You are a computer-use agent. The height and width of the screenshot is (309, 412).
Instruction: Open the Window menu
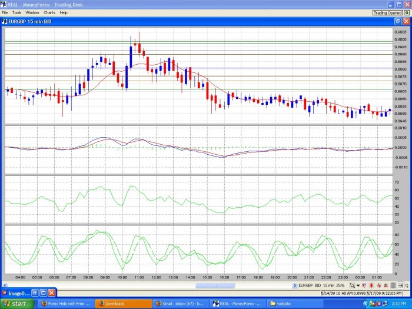[x=32, y=12]
